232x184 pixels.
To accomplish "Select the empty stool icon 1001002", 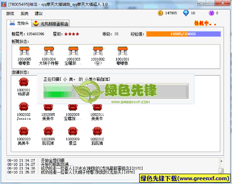I will (98, 51).
